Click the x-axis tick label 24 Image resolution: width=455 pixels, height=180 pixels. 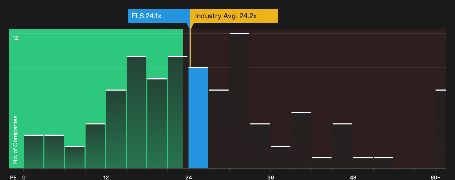[x=188, y=177]
